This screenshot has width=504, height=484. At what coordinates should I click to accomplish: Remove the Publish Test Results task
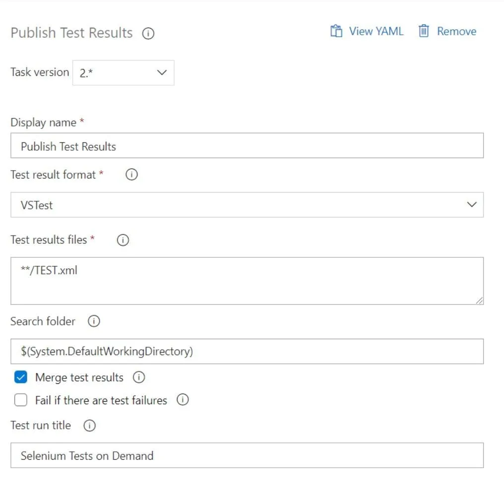click(456, 31)
